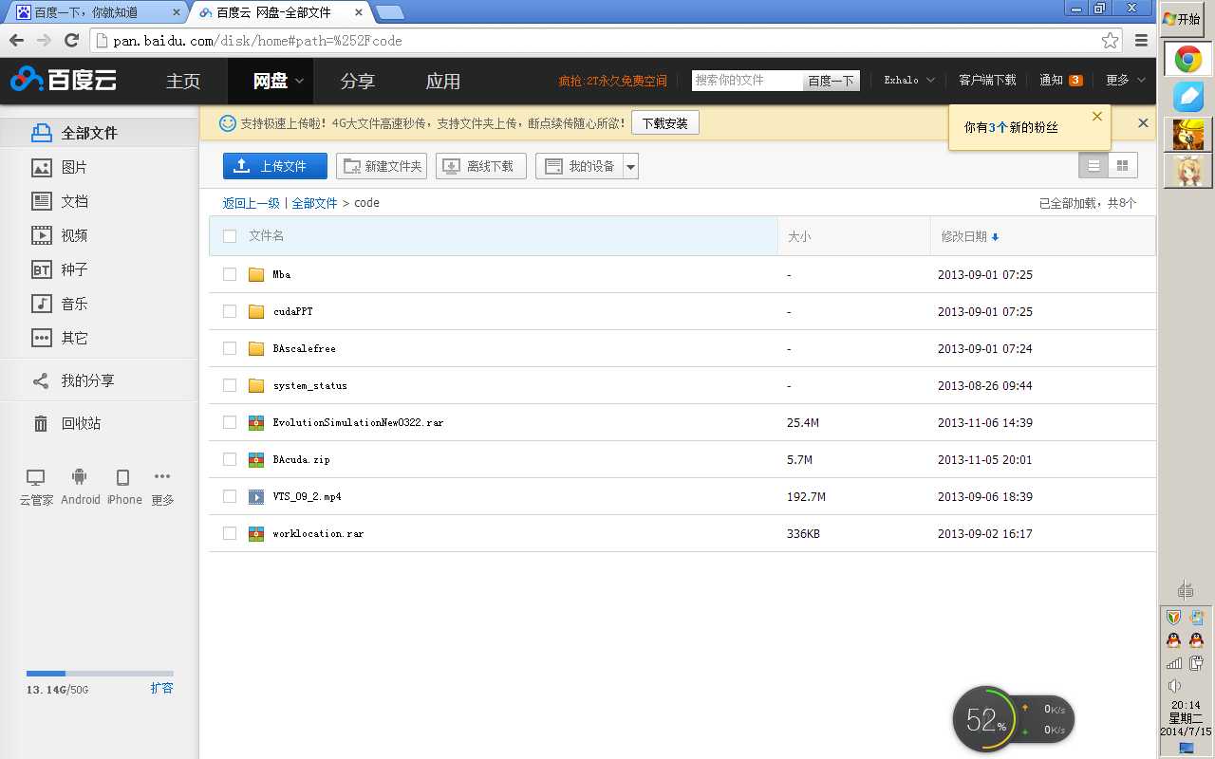This screenshot has height=759, width=1215.
Task: Switch to list view layout
Action: [x=1093, y=165]
